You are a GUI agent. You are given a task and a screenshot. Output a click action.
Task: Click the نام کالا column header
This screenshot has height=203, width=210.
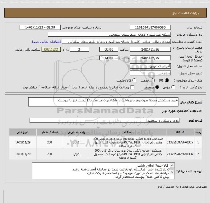pyautogui.click(x=128, y=132)
